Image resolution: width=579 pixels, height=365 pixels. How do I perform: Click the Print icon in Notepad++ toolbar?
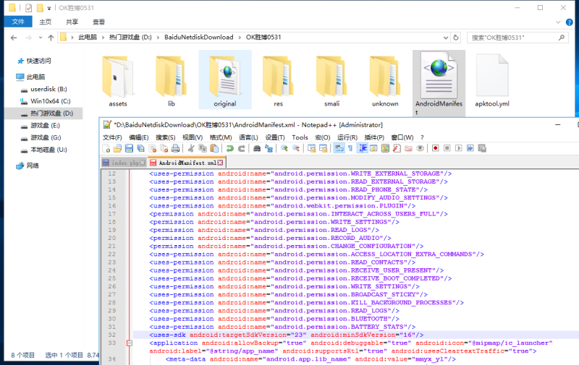coord(175,148)
